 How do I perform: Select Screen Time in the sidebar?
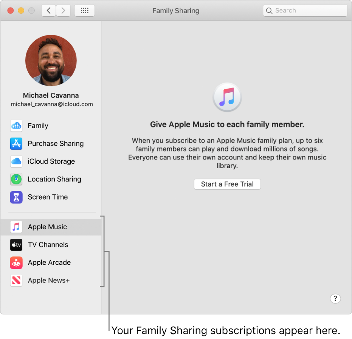(x=48, y=197)
